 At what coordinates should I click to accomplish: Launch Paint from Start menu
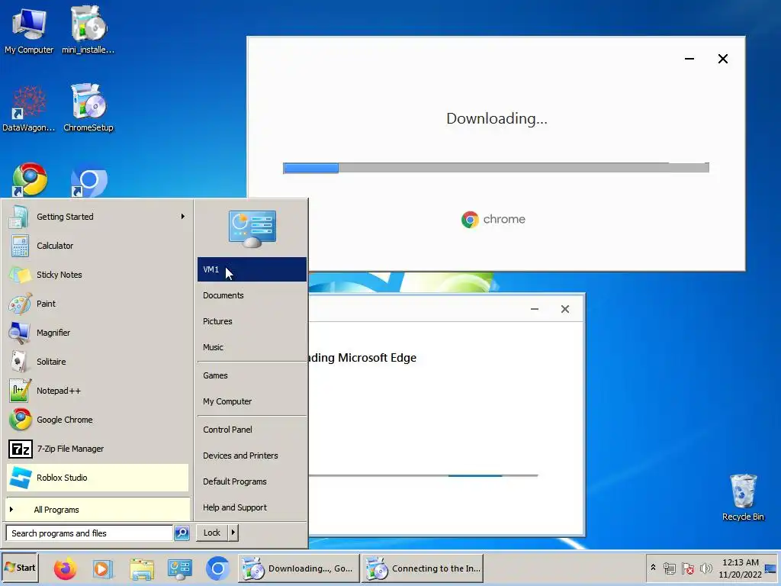(98, 304)
